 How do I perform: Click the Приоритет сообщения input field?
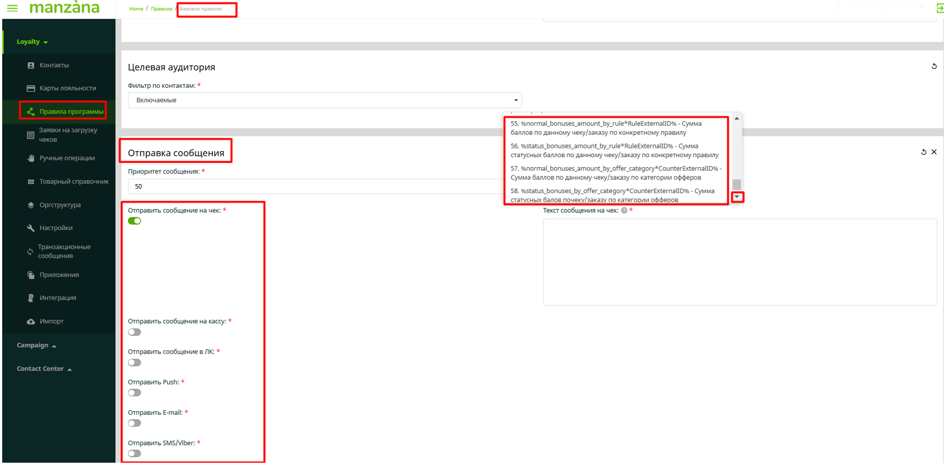pos(314,186)
